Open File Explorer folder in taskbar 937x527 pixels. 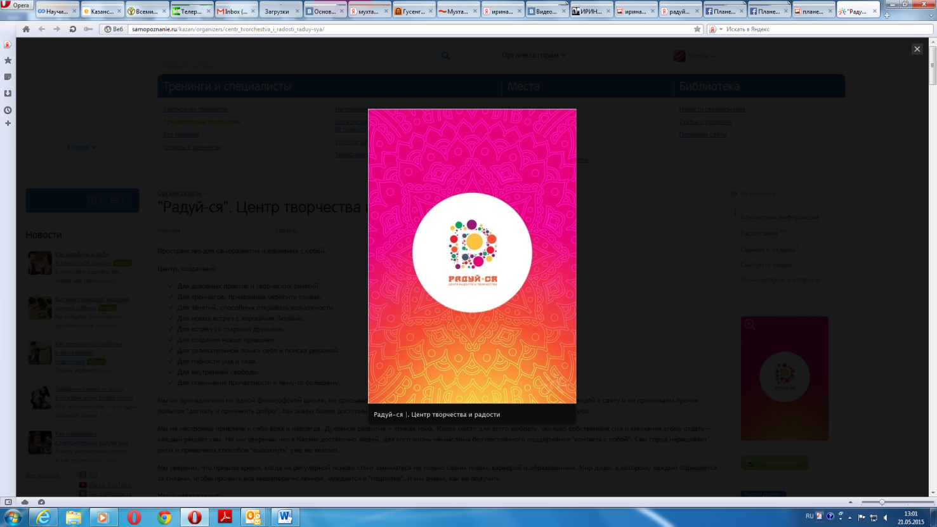point(74,517)
